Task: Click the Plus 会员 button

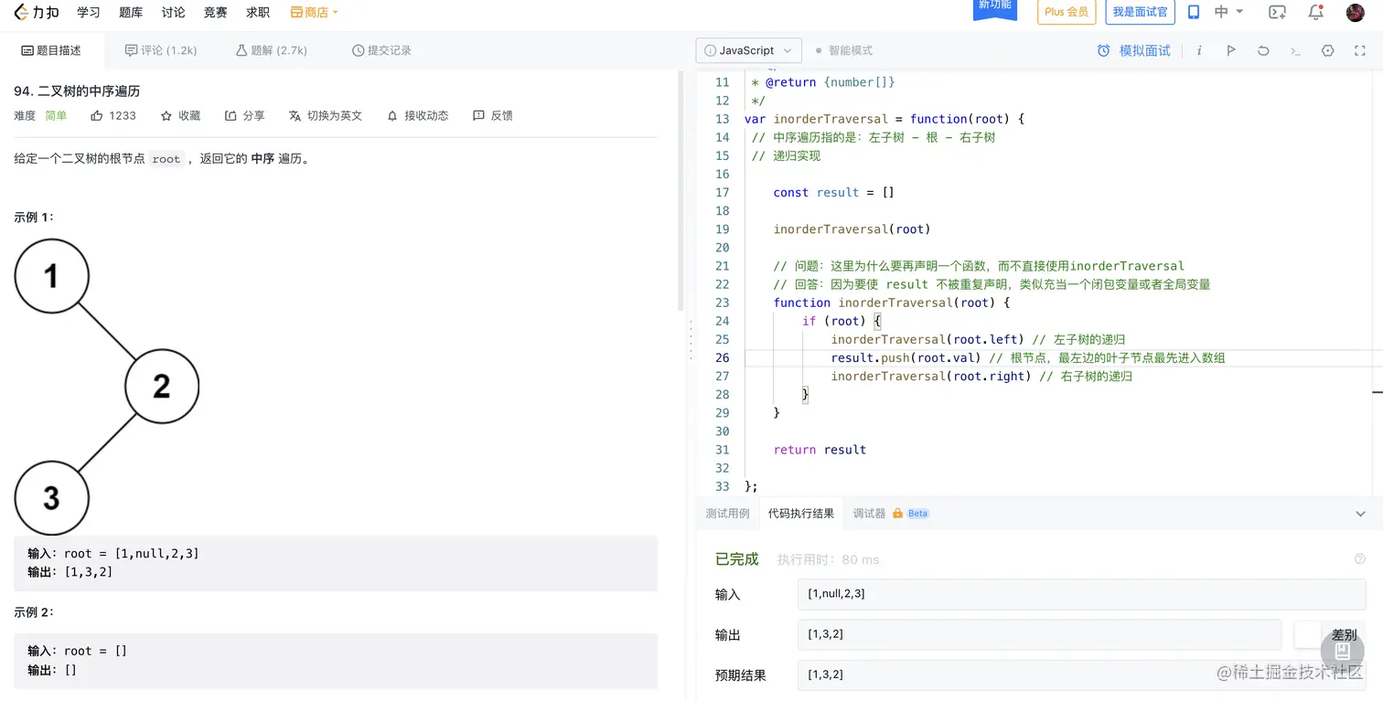Action: tap(1067, 12)
